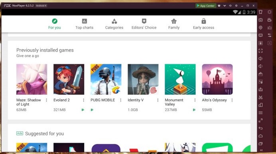Open the Evoland 2 game icon
This screenshot has width=276, height=154.
pyautogui.click(x=69, y=79)
